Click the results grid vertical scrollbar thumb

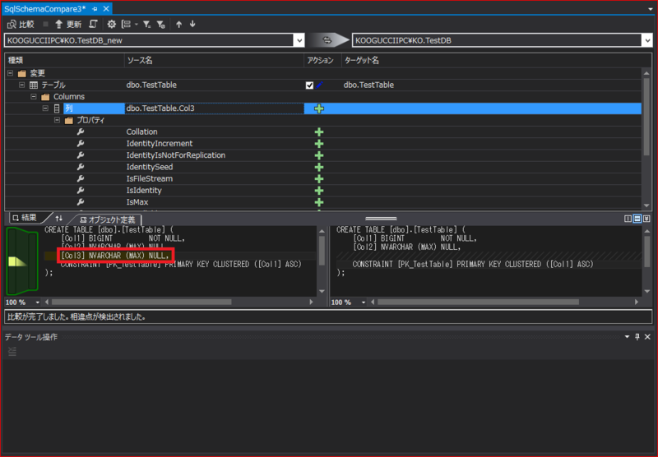click(x=646, y=117)
